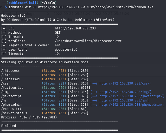Click the Status 200 code beside /favicon.ico
Screen dimensions: 166x133
54,88
